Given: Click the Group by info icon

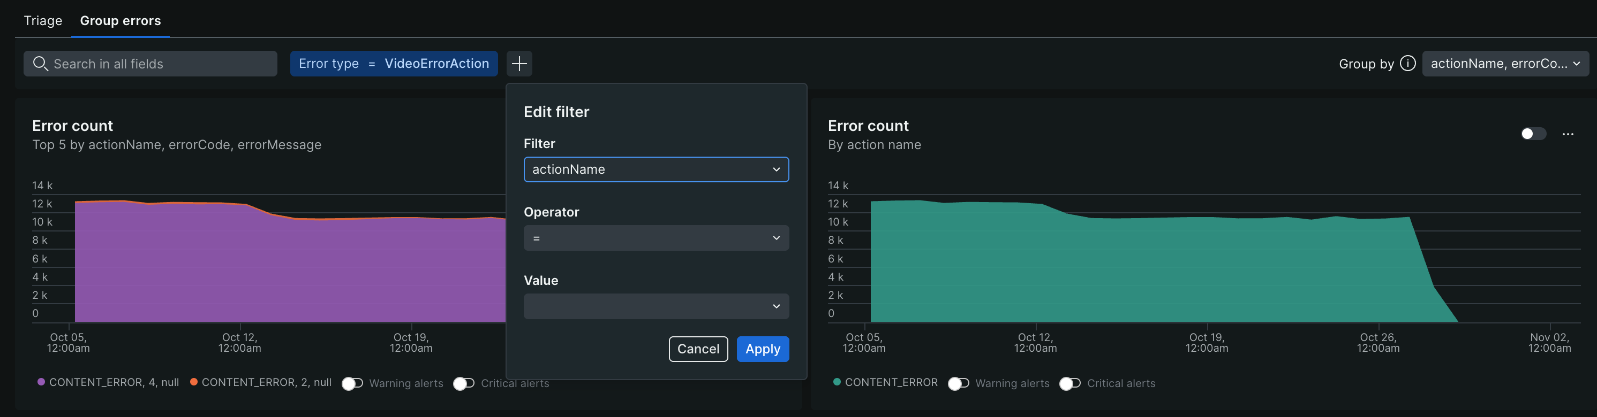Looking at the screenshot, I should point(1407,64).
